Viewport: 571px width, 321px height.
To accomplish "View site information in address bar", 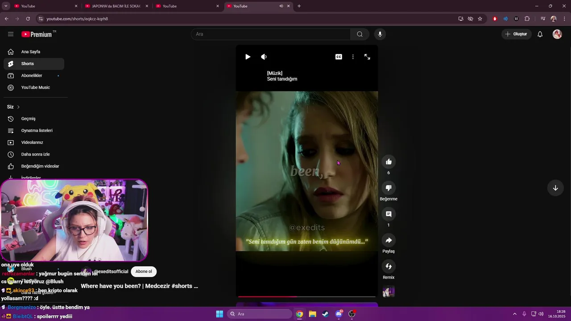I will point(41,19).
